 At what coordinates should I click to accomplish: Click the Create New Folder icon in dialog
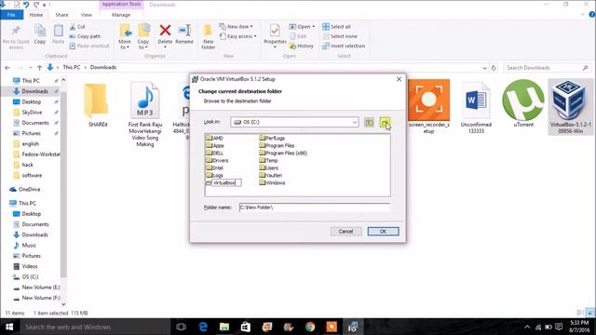pyautogui.click(x=385, y=122)
